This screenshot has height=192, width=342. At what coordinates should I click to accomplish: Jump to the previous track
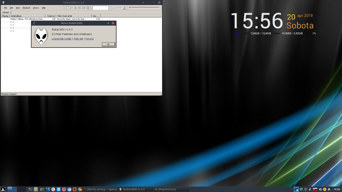80,8
